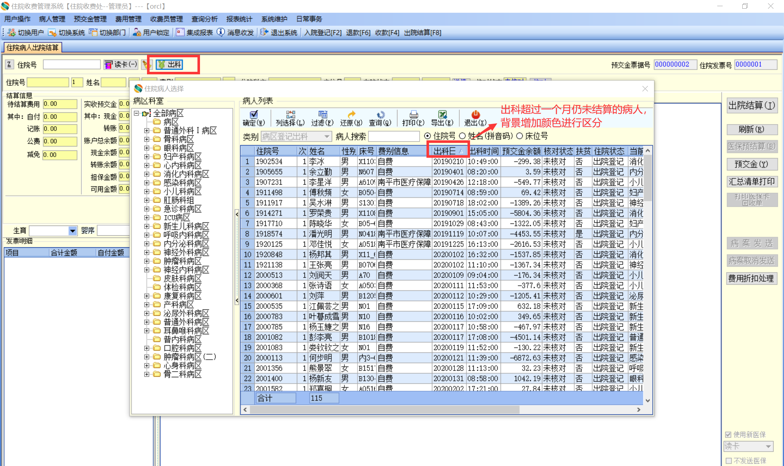Click the 打印 printer icon
784x466 pixels.
click(x=413, y=115)
